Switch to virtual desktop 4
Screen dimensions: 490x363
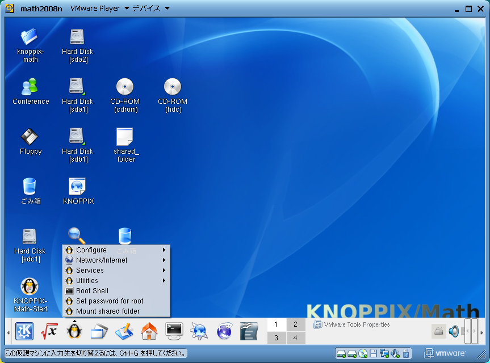point(296,337)
